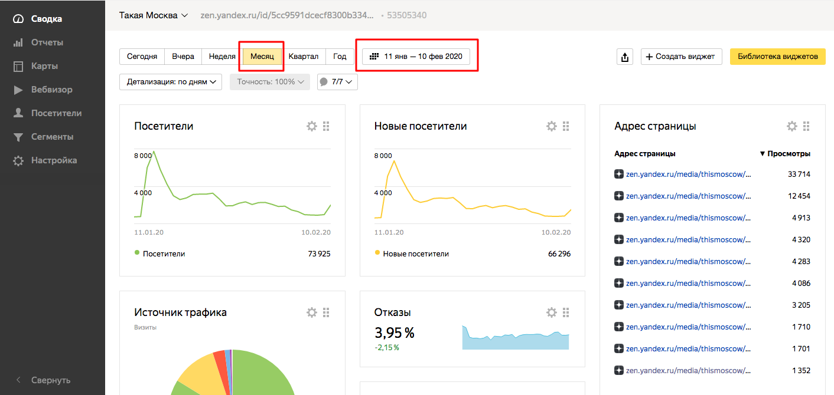Click the zen.yandex.ru/id/ address in the header
Image resolution: width=834 pixels, height=395 pixels.
pos(287,15)
